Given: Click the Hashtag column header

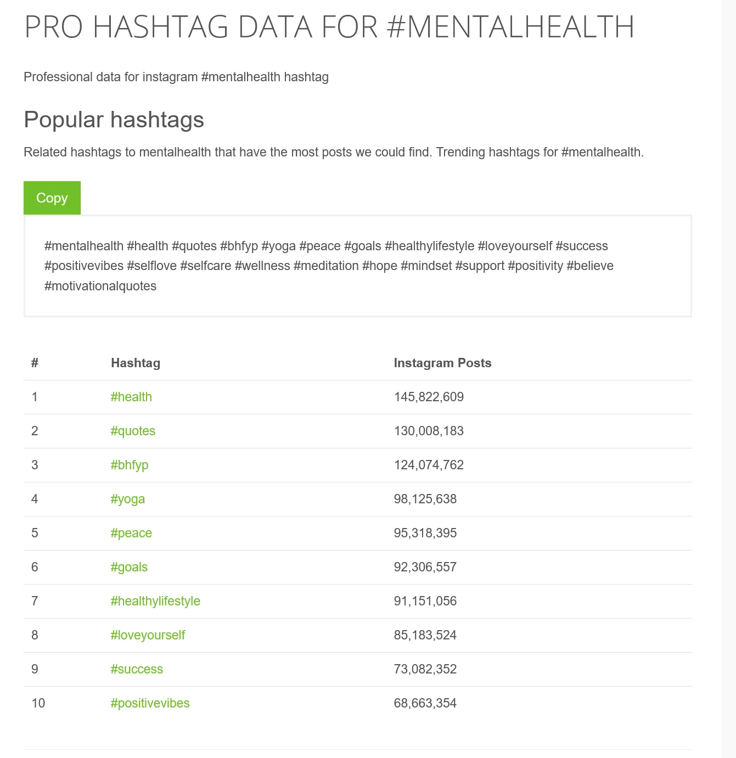Looking at the screenshot, I should coord(136,363).
